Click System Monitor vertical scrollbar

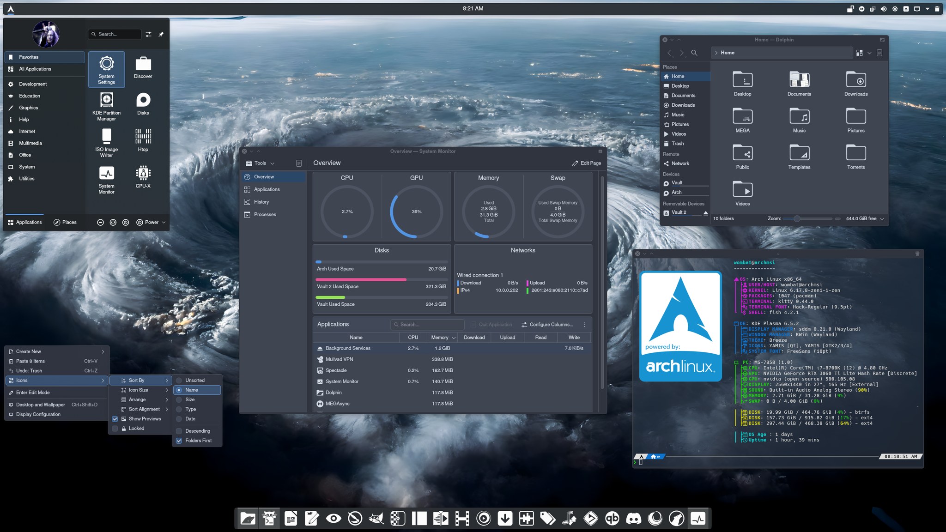click(602, 282)
